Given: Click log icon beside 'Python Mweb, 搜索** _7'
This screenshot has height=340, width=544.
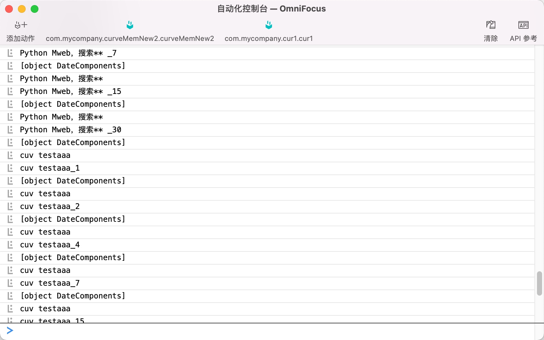Looking at the screenshot, I should click(10, 53).
